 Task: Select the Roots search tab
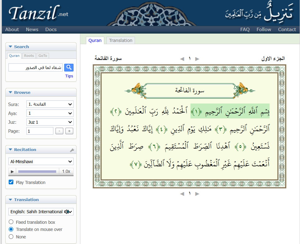29,56
